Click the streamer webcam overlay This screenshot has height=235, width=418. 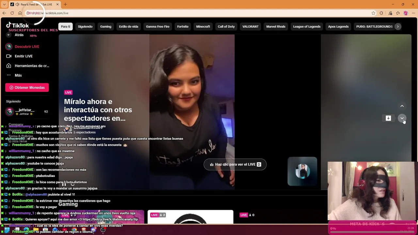tap(372, 191)
